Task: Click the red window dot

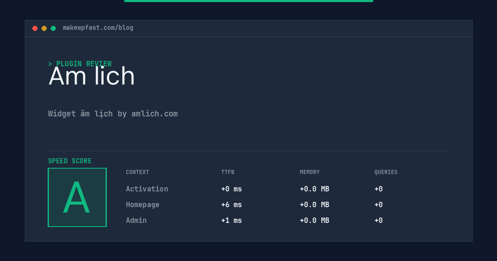Action: tap(35, 28)
